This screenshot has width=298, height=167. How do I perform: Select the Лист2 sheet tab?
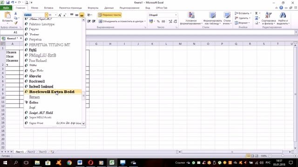pos(31,152)
